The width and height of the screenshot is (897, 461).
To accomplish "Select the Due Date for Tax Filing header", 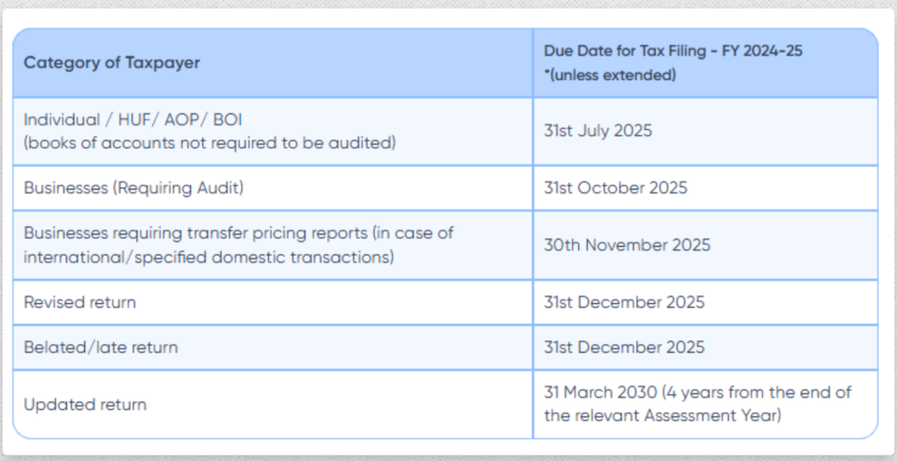I will pos(673,51).
